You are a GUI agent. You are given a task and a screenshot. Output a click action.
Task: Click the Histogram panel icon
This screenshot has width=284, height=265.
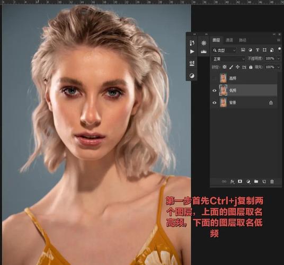pyautogui.click(x=204, y=52)
